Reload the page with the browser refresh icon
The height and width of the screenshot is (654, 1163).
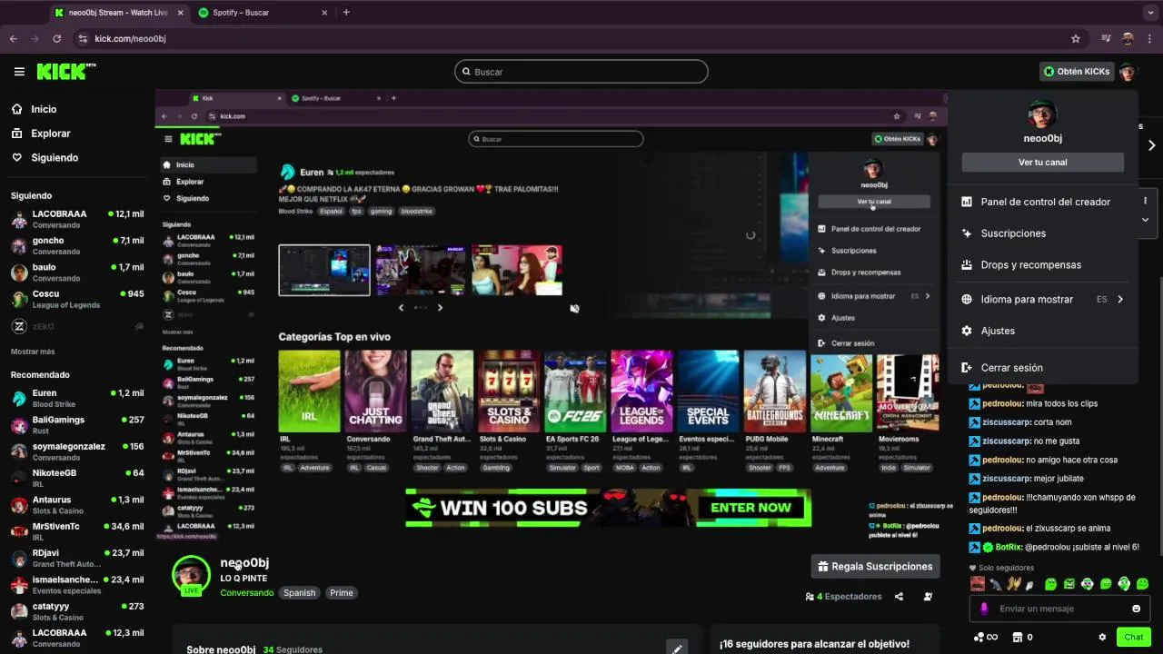[56, 39]
